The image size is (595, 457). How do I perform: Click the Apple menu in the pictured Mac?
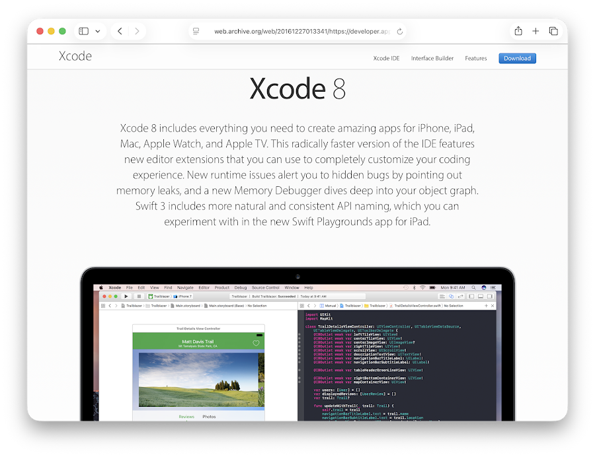coord(101,288)
